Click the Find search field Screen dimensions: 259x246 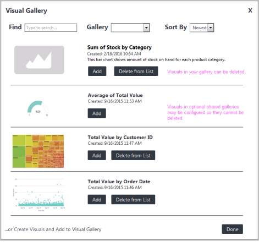coord(51,28)
